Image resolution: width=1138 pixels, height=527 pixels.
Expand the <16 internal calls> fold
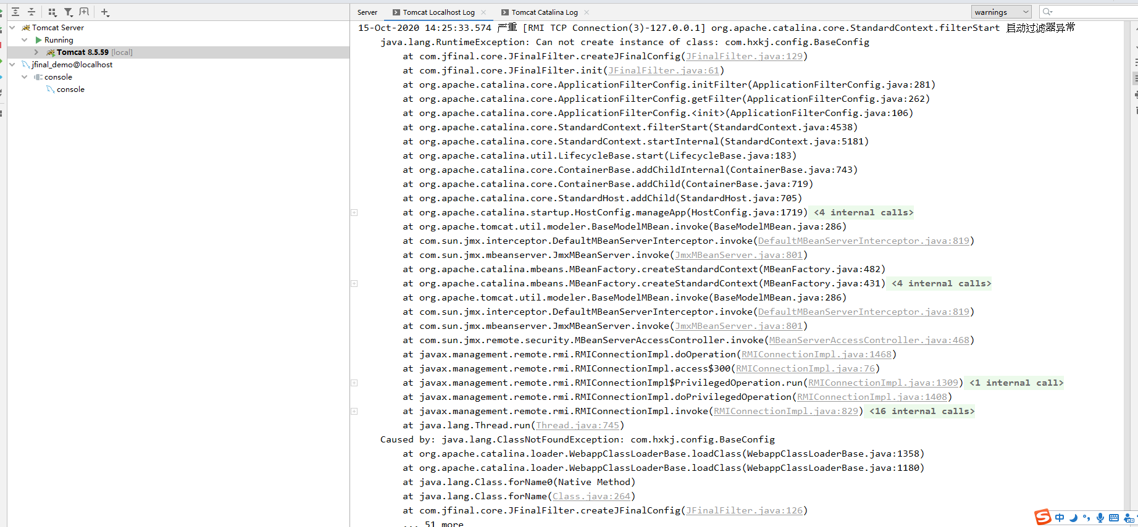(922, 411)
